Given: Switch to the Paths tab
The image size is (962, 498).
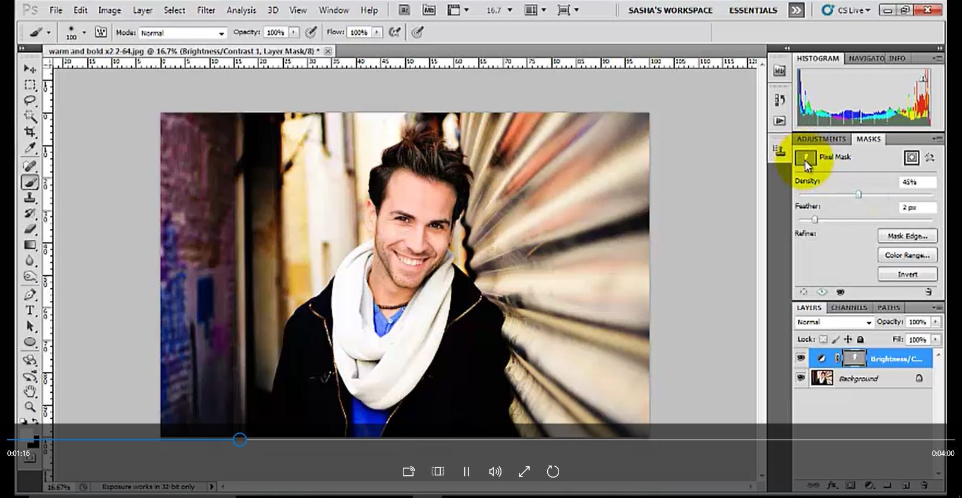Looking at the screenshot, I should click(x=888, y=308).
